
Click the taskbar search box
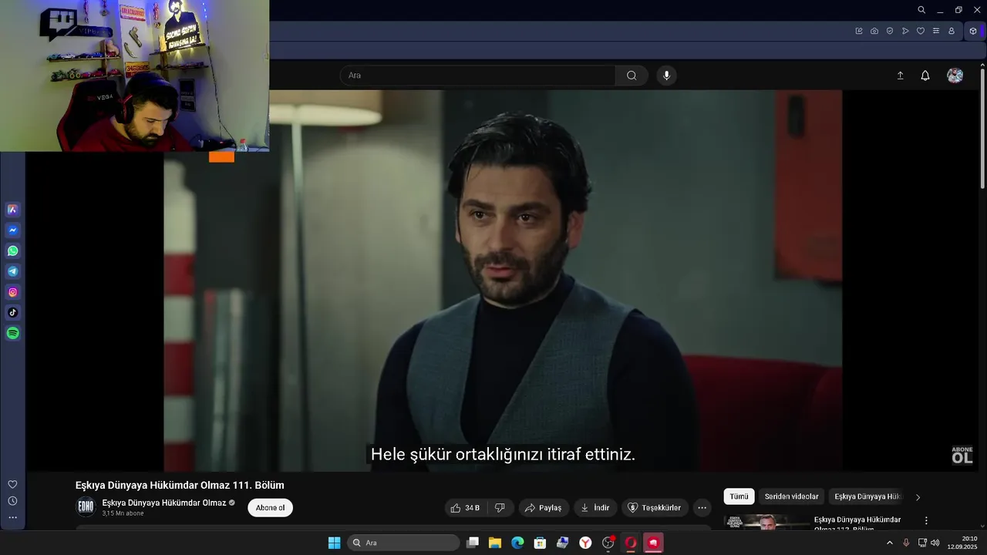(x=403, y=543)
